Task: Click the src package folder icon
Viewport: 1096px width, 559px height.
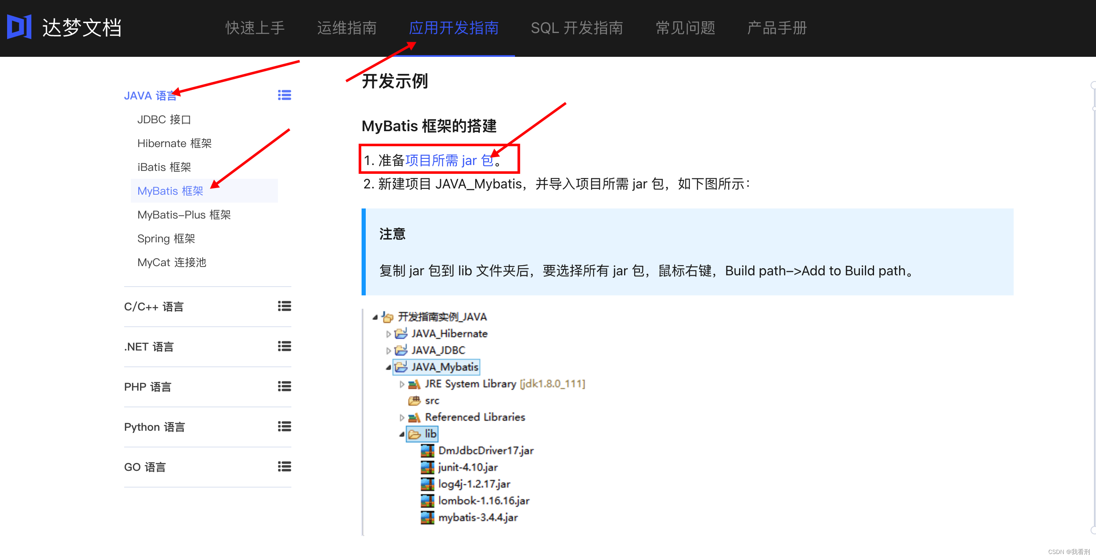Action: click(414, 400)
